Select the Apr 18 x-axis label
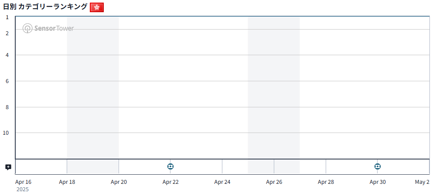The height and width of the screenshot is (196, 436). coord(67,182)
